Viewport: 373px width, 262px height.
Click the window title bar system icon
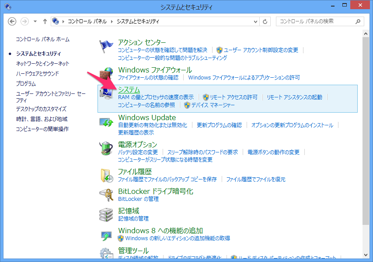pyautogui.click(x=7, y=7)
